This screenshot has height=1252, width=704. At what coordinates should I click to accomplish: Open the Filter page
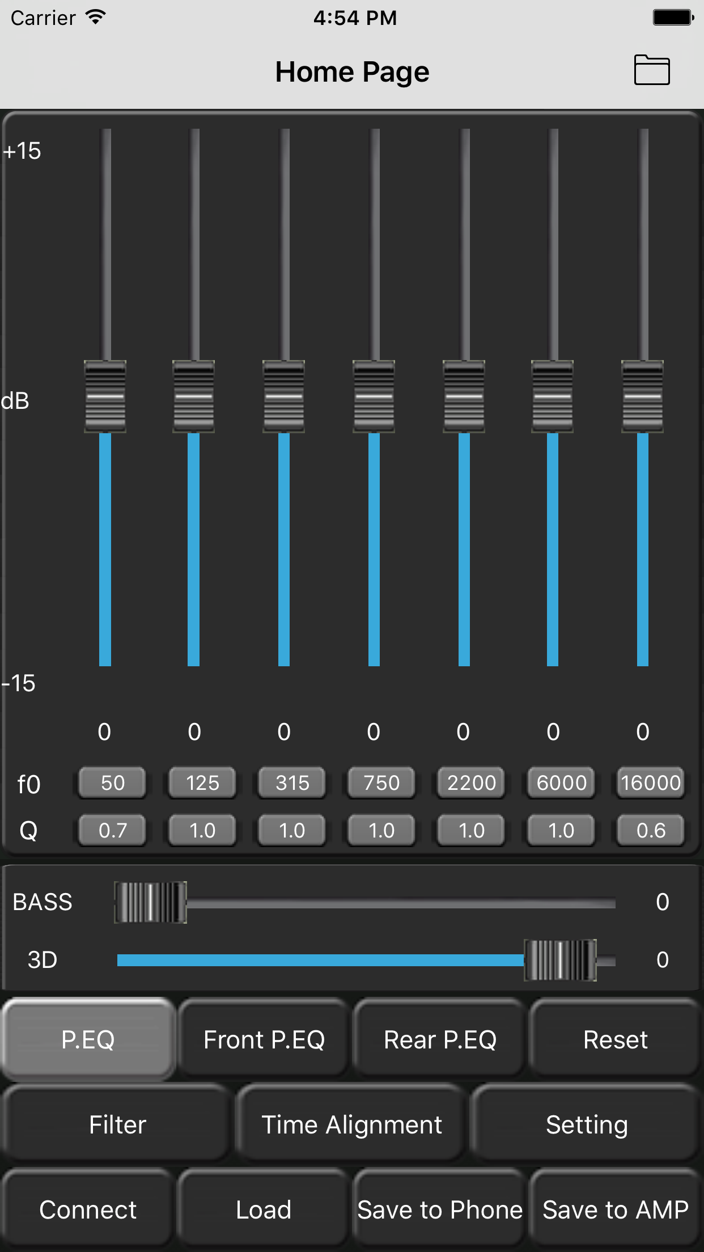pos(117,1124)
